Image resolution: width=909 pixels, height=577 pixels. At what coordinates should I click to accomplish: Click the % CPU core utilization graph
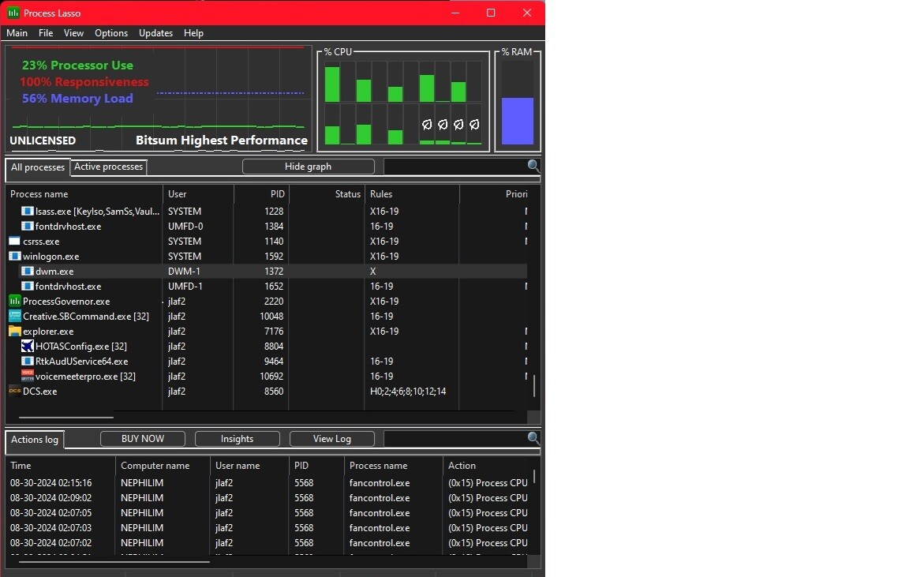(403, 103)
